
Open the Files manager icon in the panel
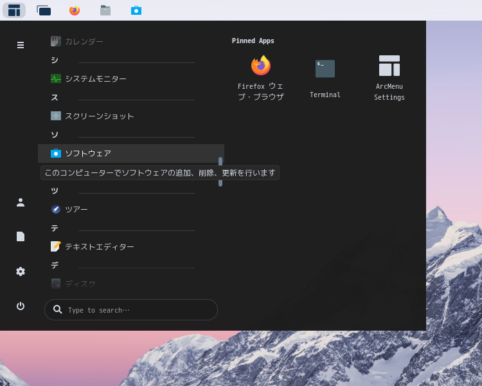(x=105, y=10)
